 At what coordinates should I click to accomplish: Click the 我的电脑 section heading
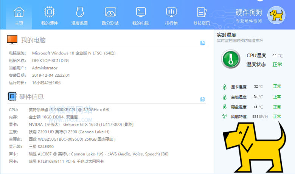point(33,40)
